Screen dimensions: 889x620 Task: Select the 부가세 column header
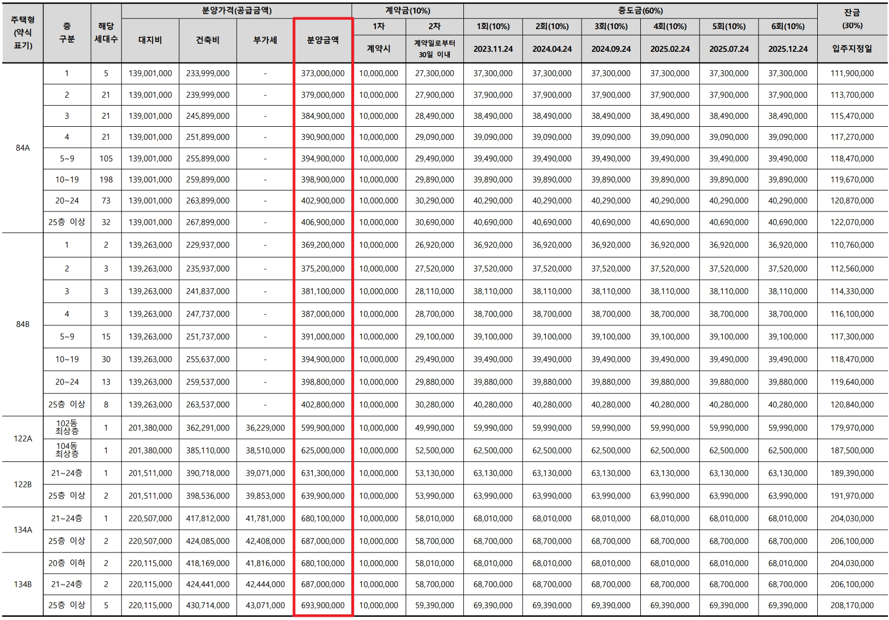pos(265,40)
